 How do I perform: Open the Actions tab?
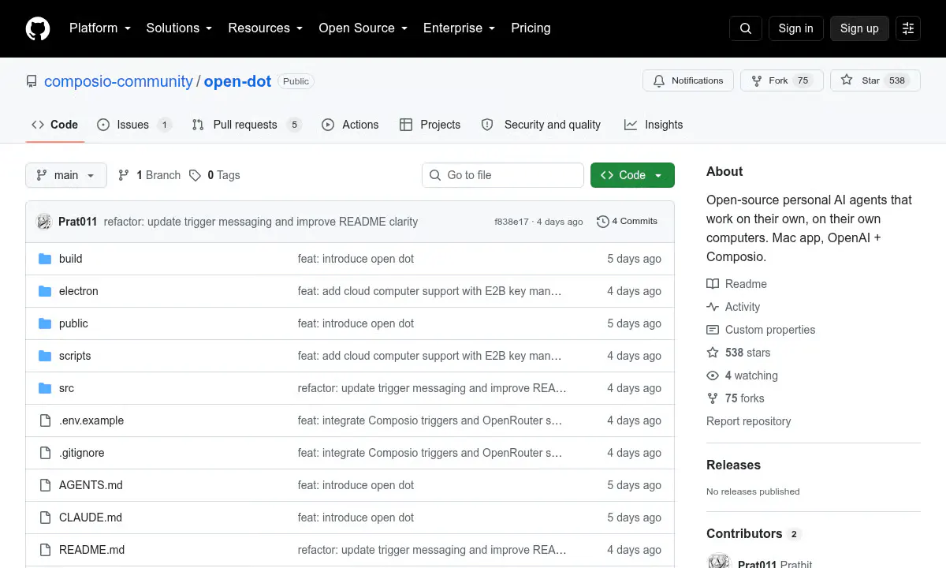point(350,125)
